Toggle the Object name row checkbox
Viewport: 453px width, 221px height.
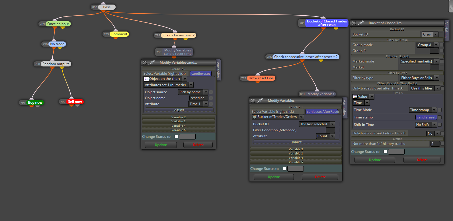point(211,98)
